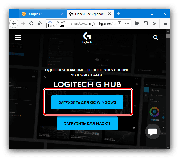Click the "LOGITECH G HUB" heading
The height and width of the screenshot is (158, 179).
(87, 84)
